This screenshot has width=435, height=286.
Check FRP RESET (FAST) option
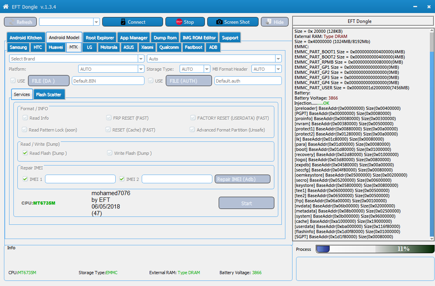[x=109, y=118]
